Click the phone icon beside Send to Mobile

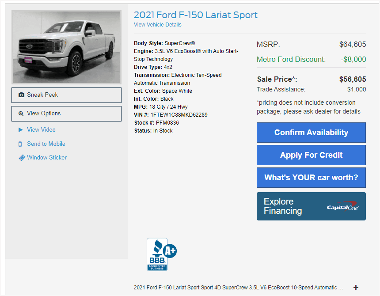(x=20, y=144)
